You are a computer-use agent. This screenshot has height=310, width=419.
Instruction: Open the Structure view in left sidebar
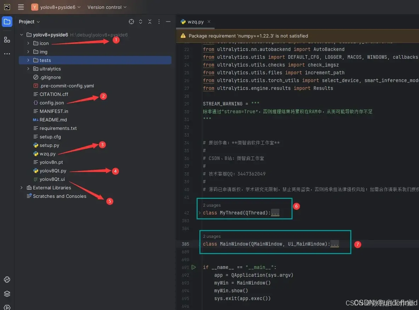point(7,40)
